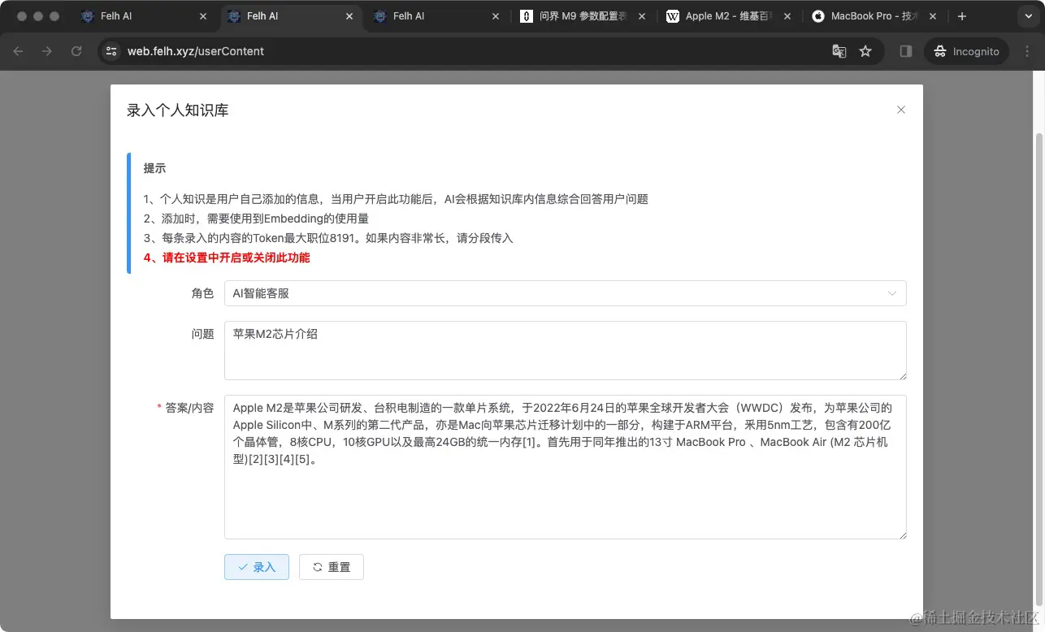Open the Google Translate page icon

pyautogui.click(x=839, y=51)
